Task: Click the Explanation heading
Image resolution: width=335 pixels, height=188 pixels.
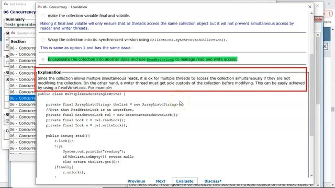Action: pyautogui.click(x=50, y=72)
